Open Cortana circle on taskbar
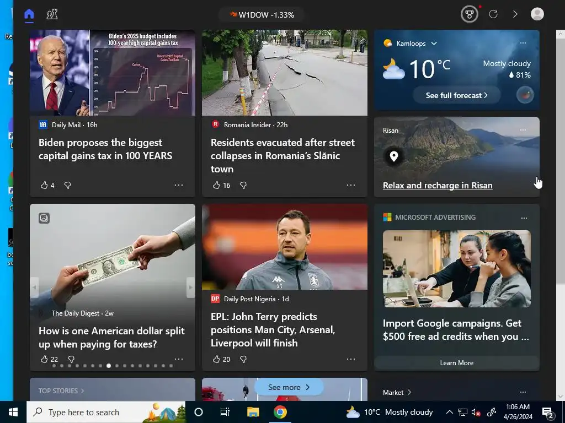The width and height of the screenshot is (565, 423). point(199,412)
